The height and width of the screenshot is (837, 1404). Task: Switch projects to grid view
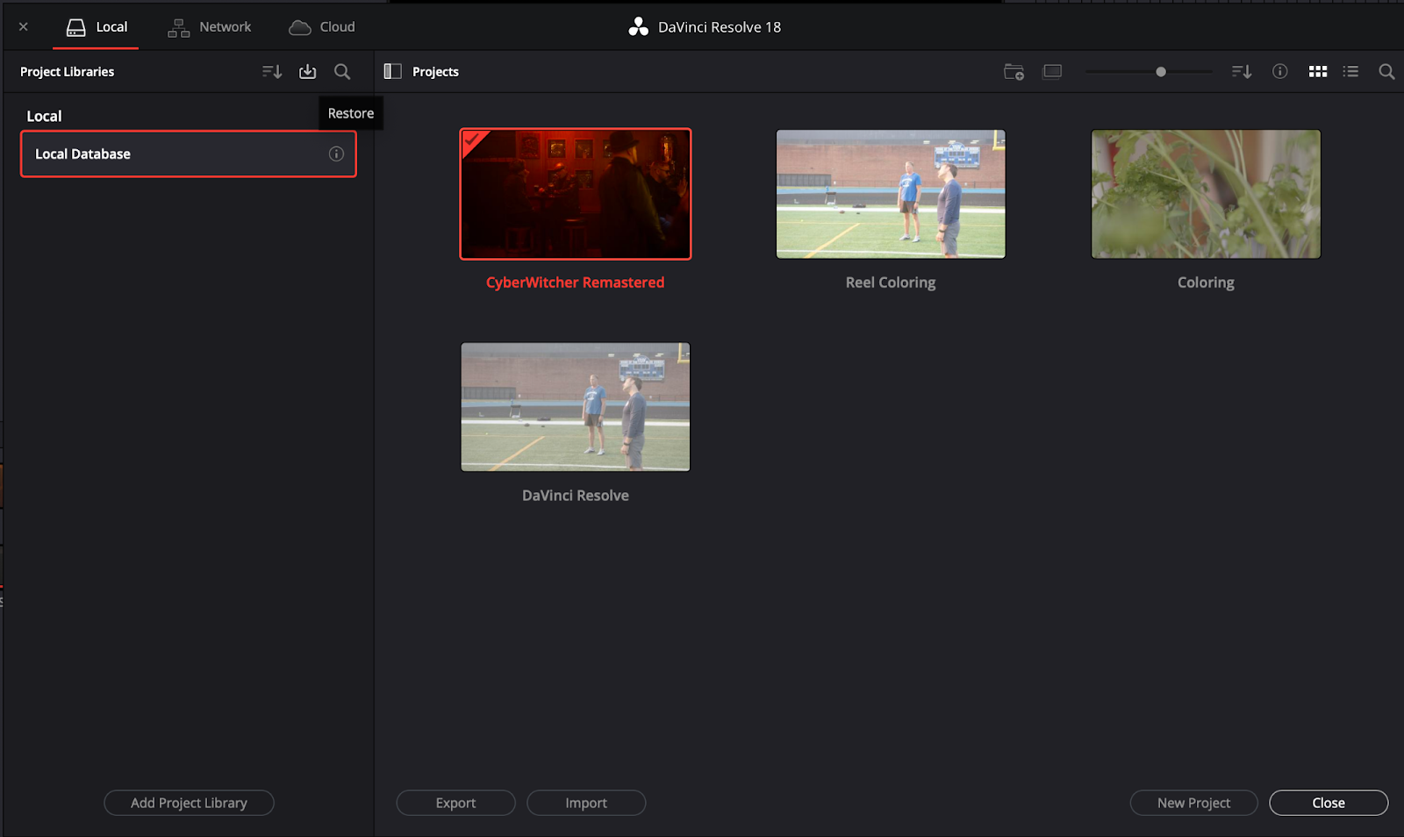tap(1318, 71)
